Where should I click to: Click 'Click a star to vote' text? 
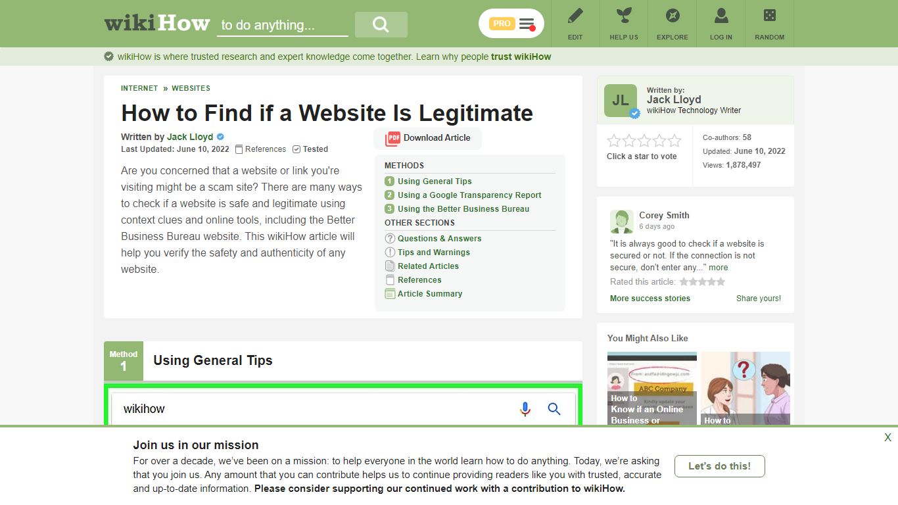642,156
